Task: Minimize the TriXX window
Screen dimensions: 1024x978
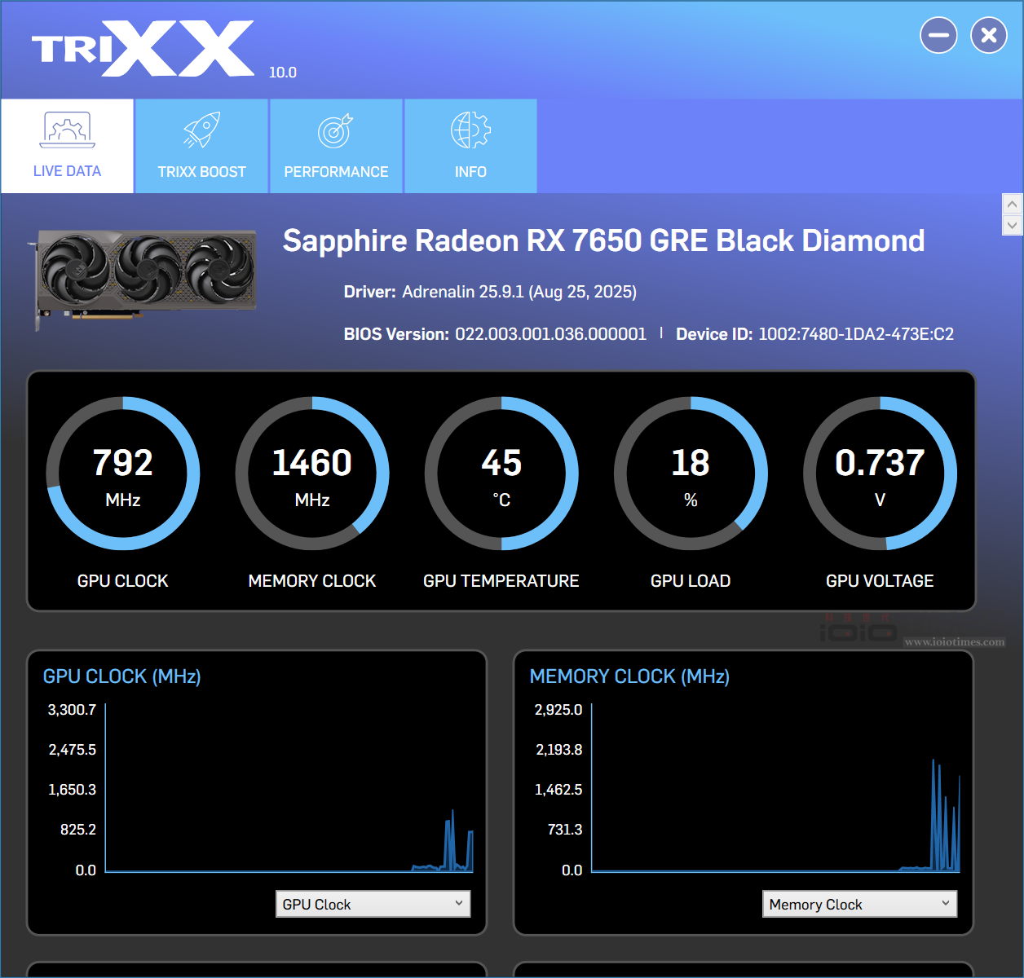Action: click(938, 35)
